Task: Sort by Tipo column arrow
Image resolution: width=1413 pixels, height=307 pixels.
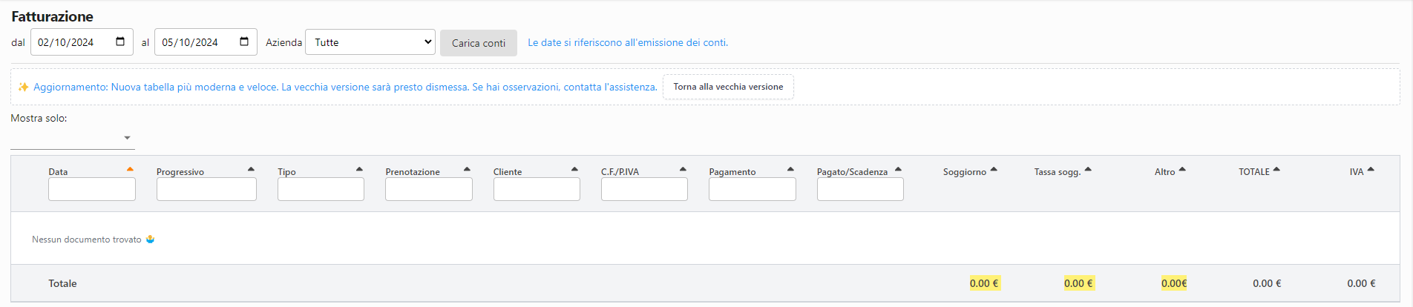Action: 359,170
